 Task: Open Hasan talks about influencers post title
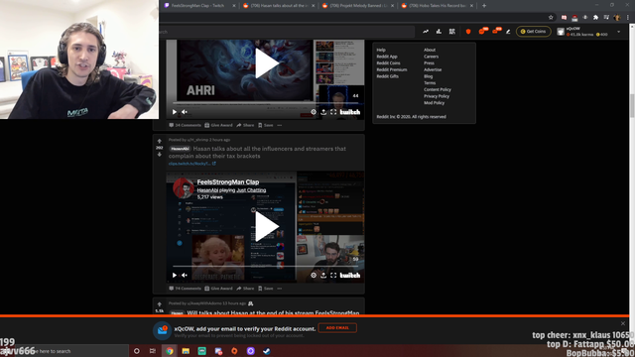pos(257,152)
